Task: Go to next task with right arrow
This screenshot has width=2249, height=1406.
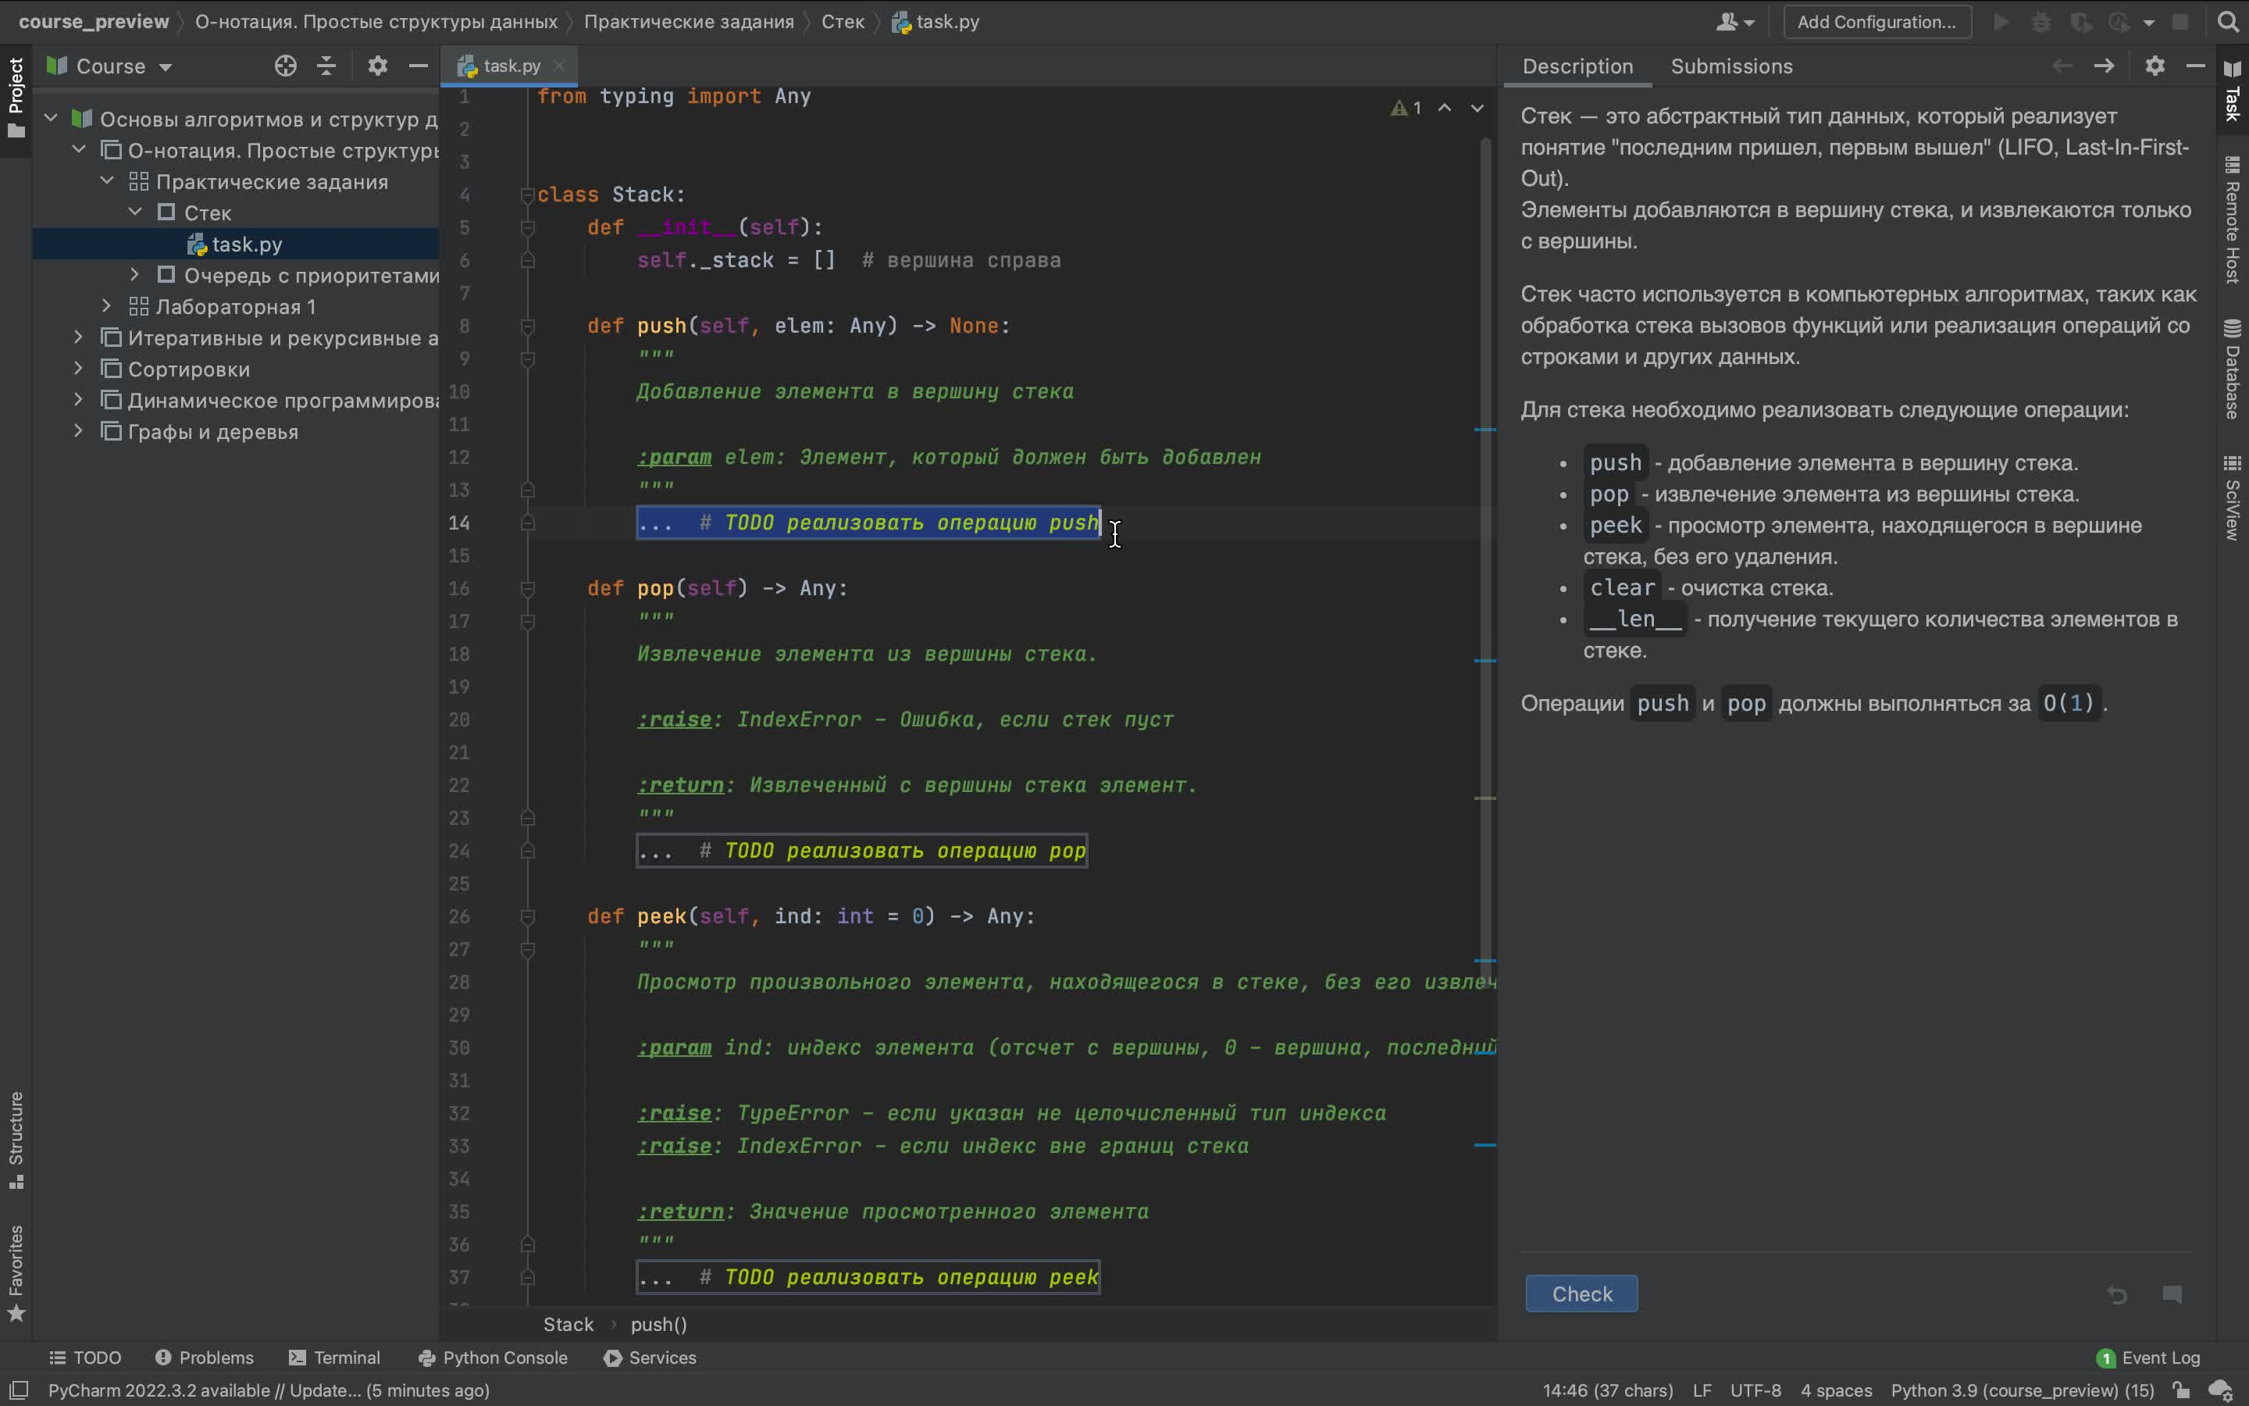Action: (2103, 66)
